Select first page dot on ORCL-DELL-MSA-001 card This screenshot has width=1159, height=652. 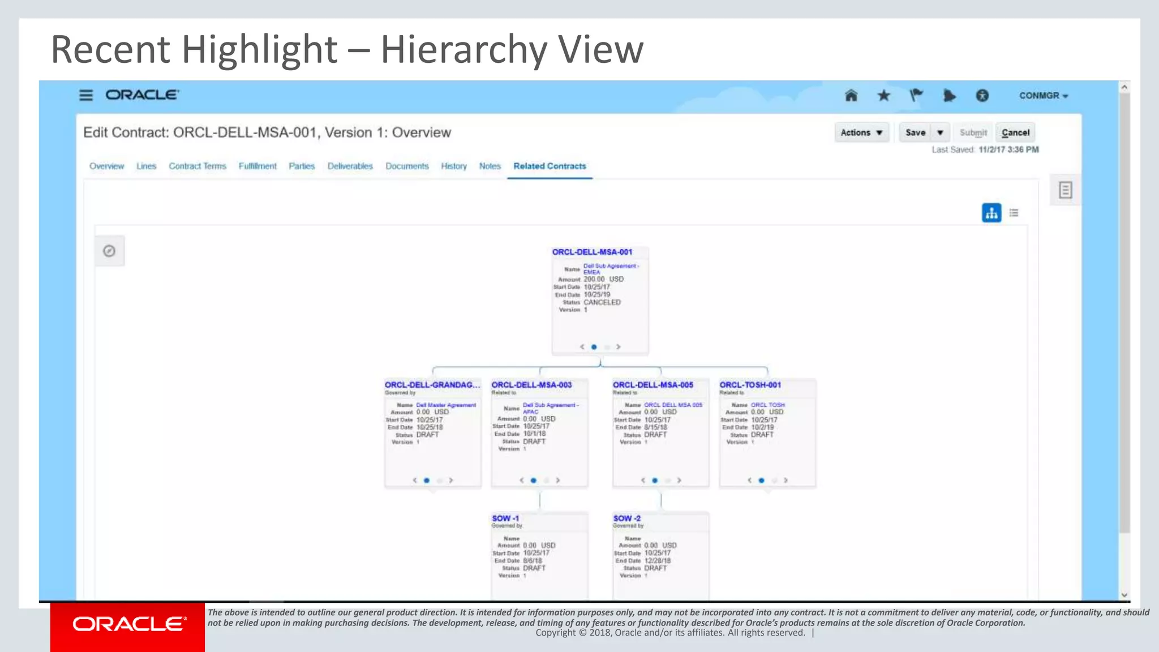tap(594, 346)
